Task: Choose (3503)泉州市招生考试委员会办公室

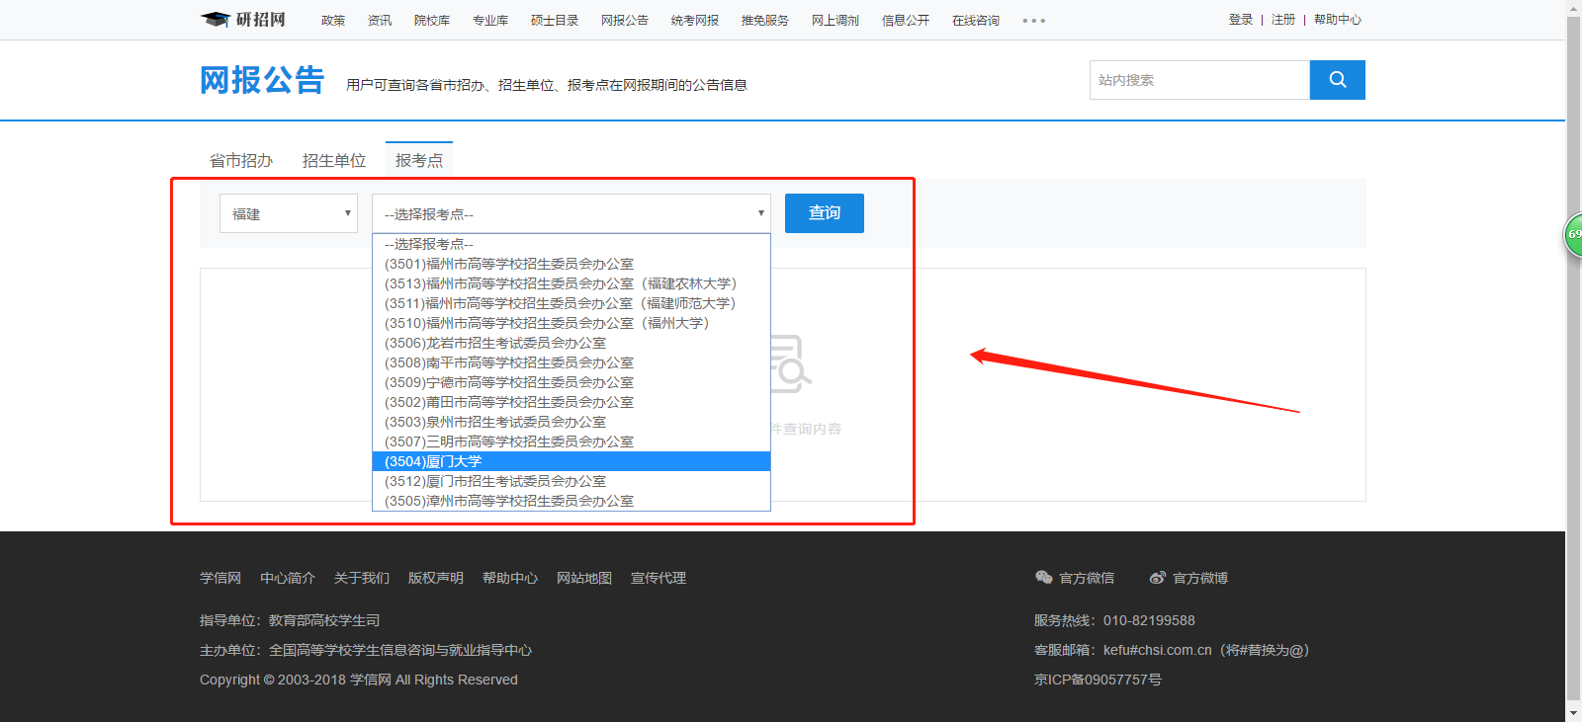Action: [571, 422]
